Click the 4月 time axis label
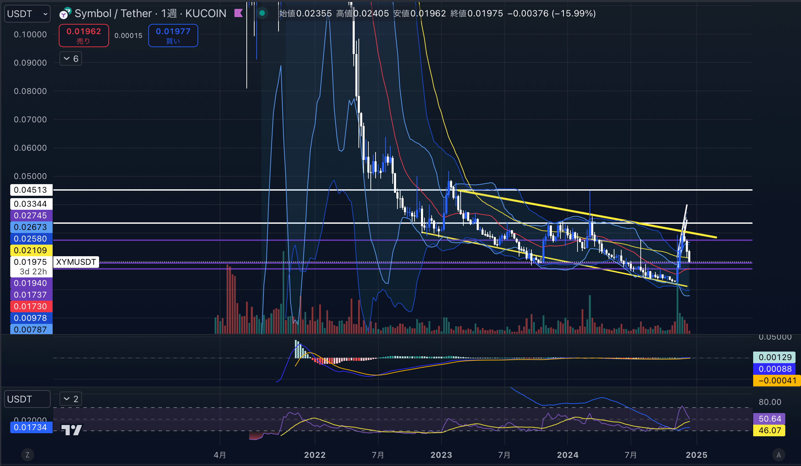Image resolution: width=801 pixels, height=466 pixels. [220, 455]
